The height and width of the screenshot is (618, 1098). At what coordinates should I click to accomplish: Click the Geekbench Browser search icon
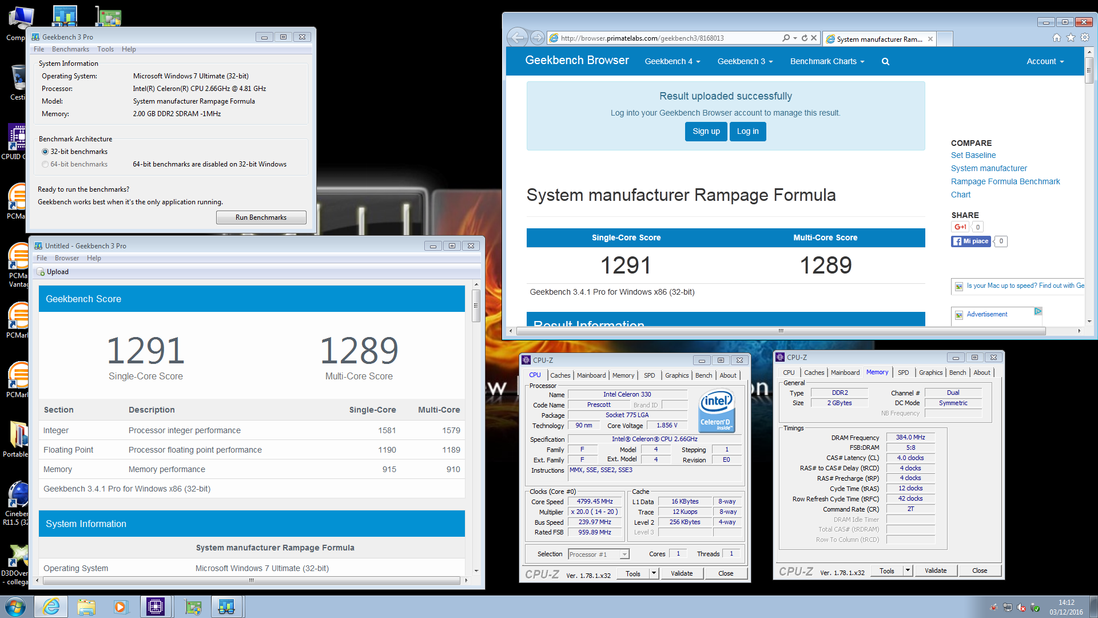coord(885,61)
